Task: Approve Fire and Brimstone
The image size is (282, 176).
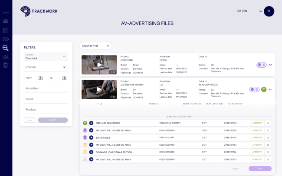Action: (x=257, y=123)
